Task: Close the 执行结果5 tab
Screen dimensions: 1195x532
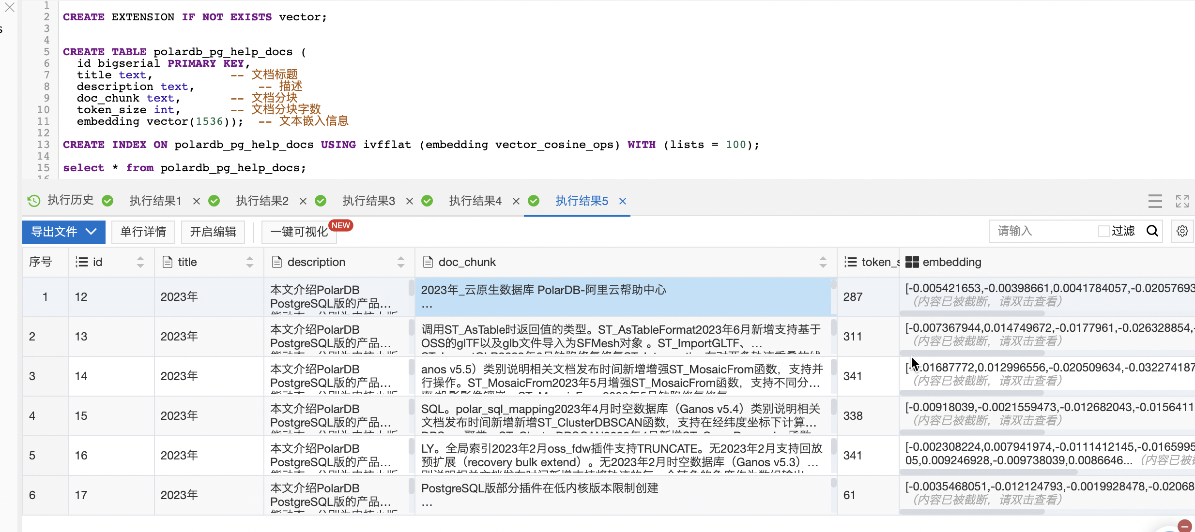Action: 623,201
